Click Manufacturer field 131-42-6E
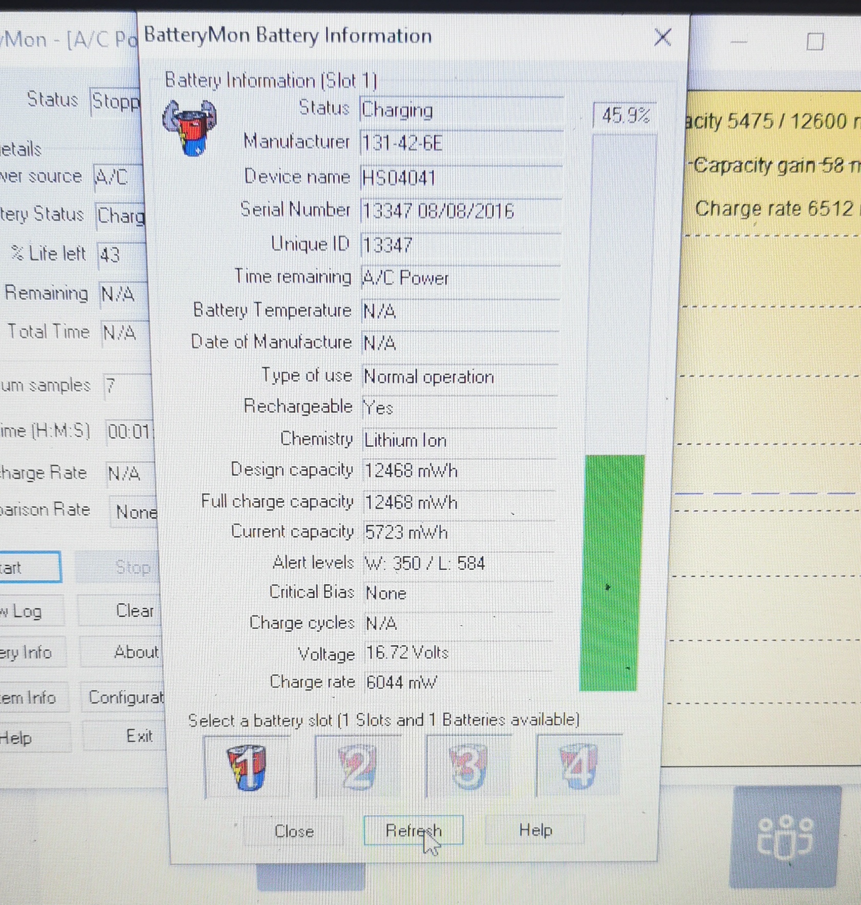Screen dimensions: 861x905 (x=461, y=143)
